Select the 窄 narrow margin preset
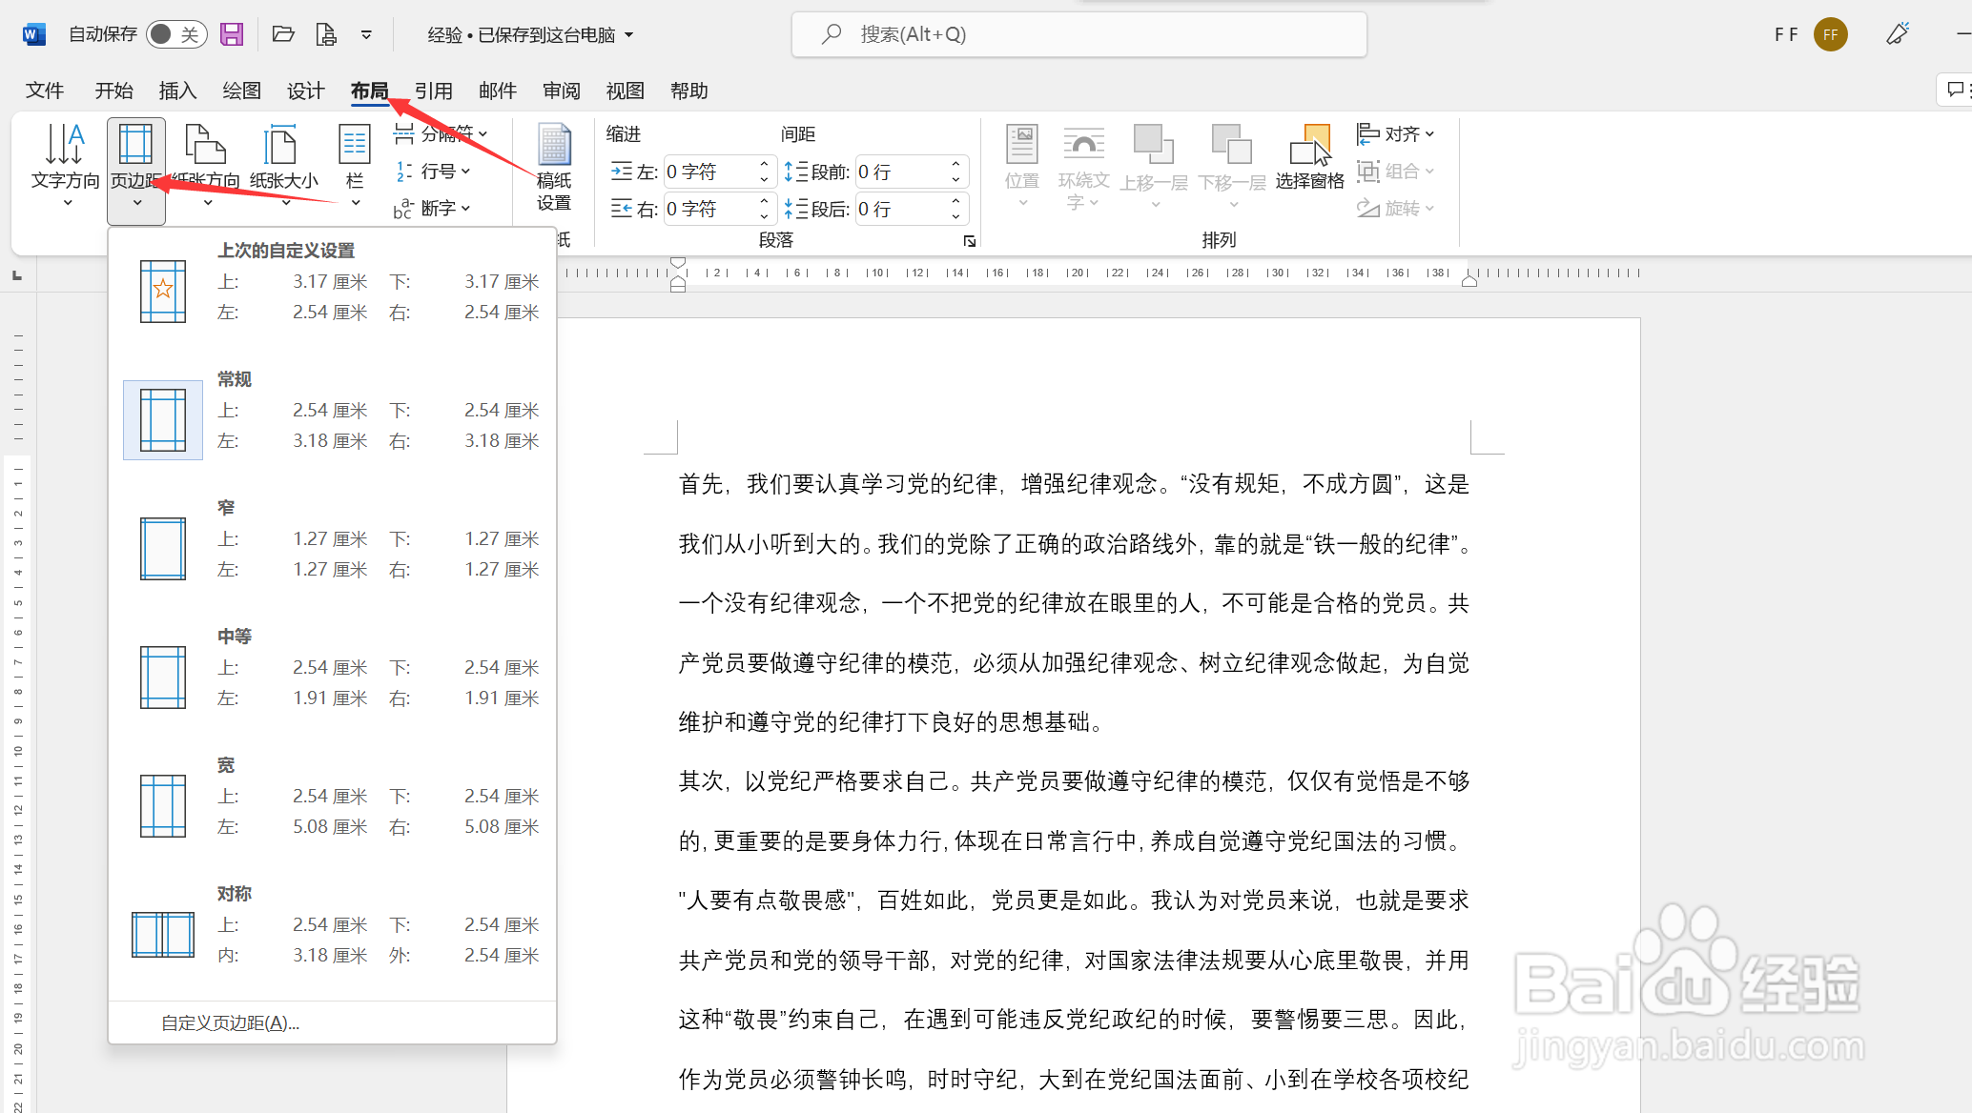This screenshot has height=1113, width=1972. 332,547
